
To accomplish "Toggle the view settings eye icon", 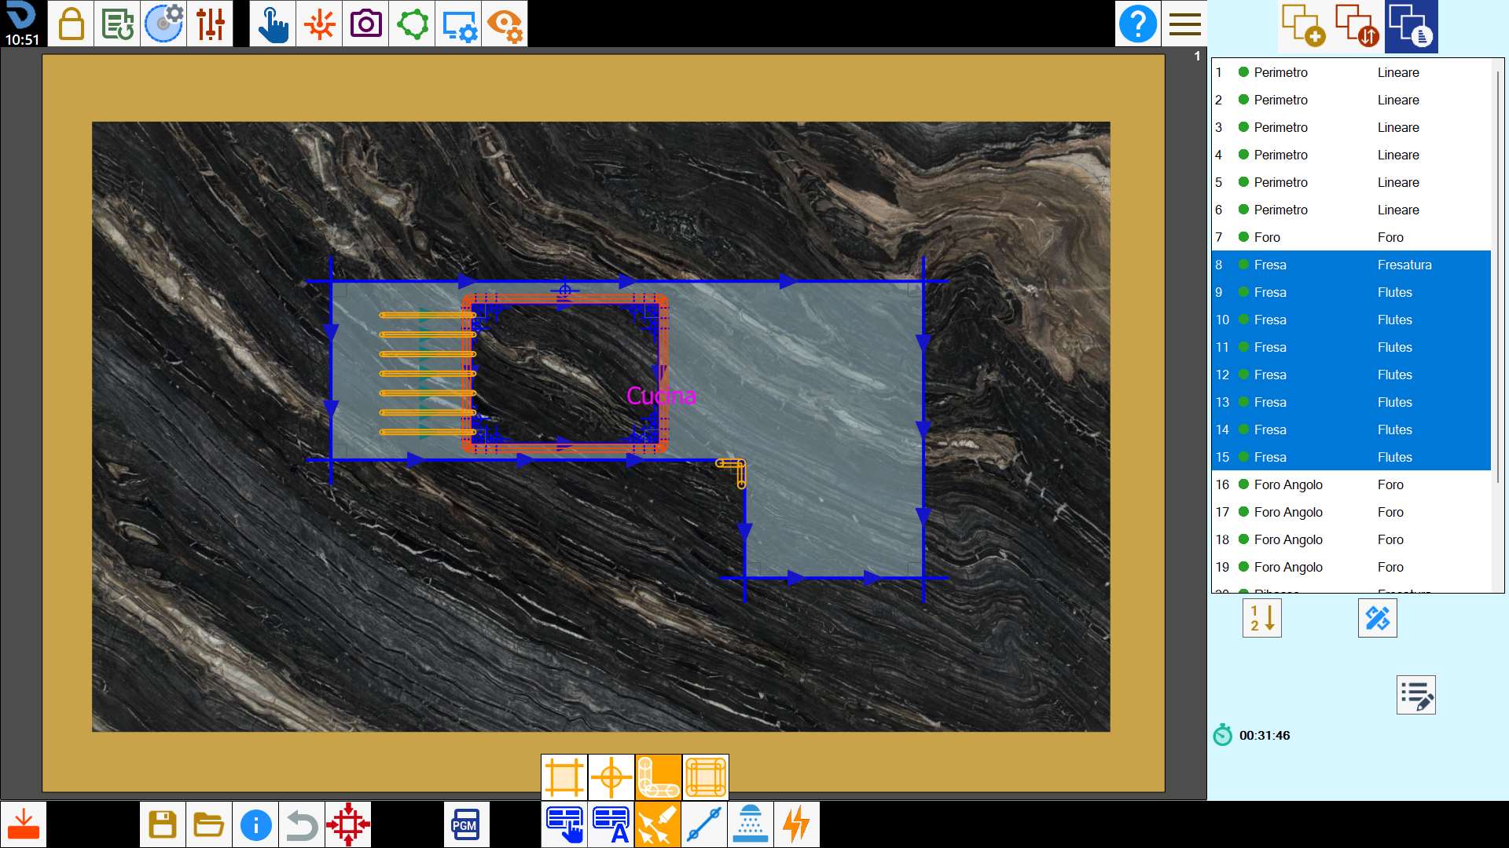I will [x=505, y=24].
